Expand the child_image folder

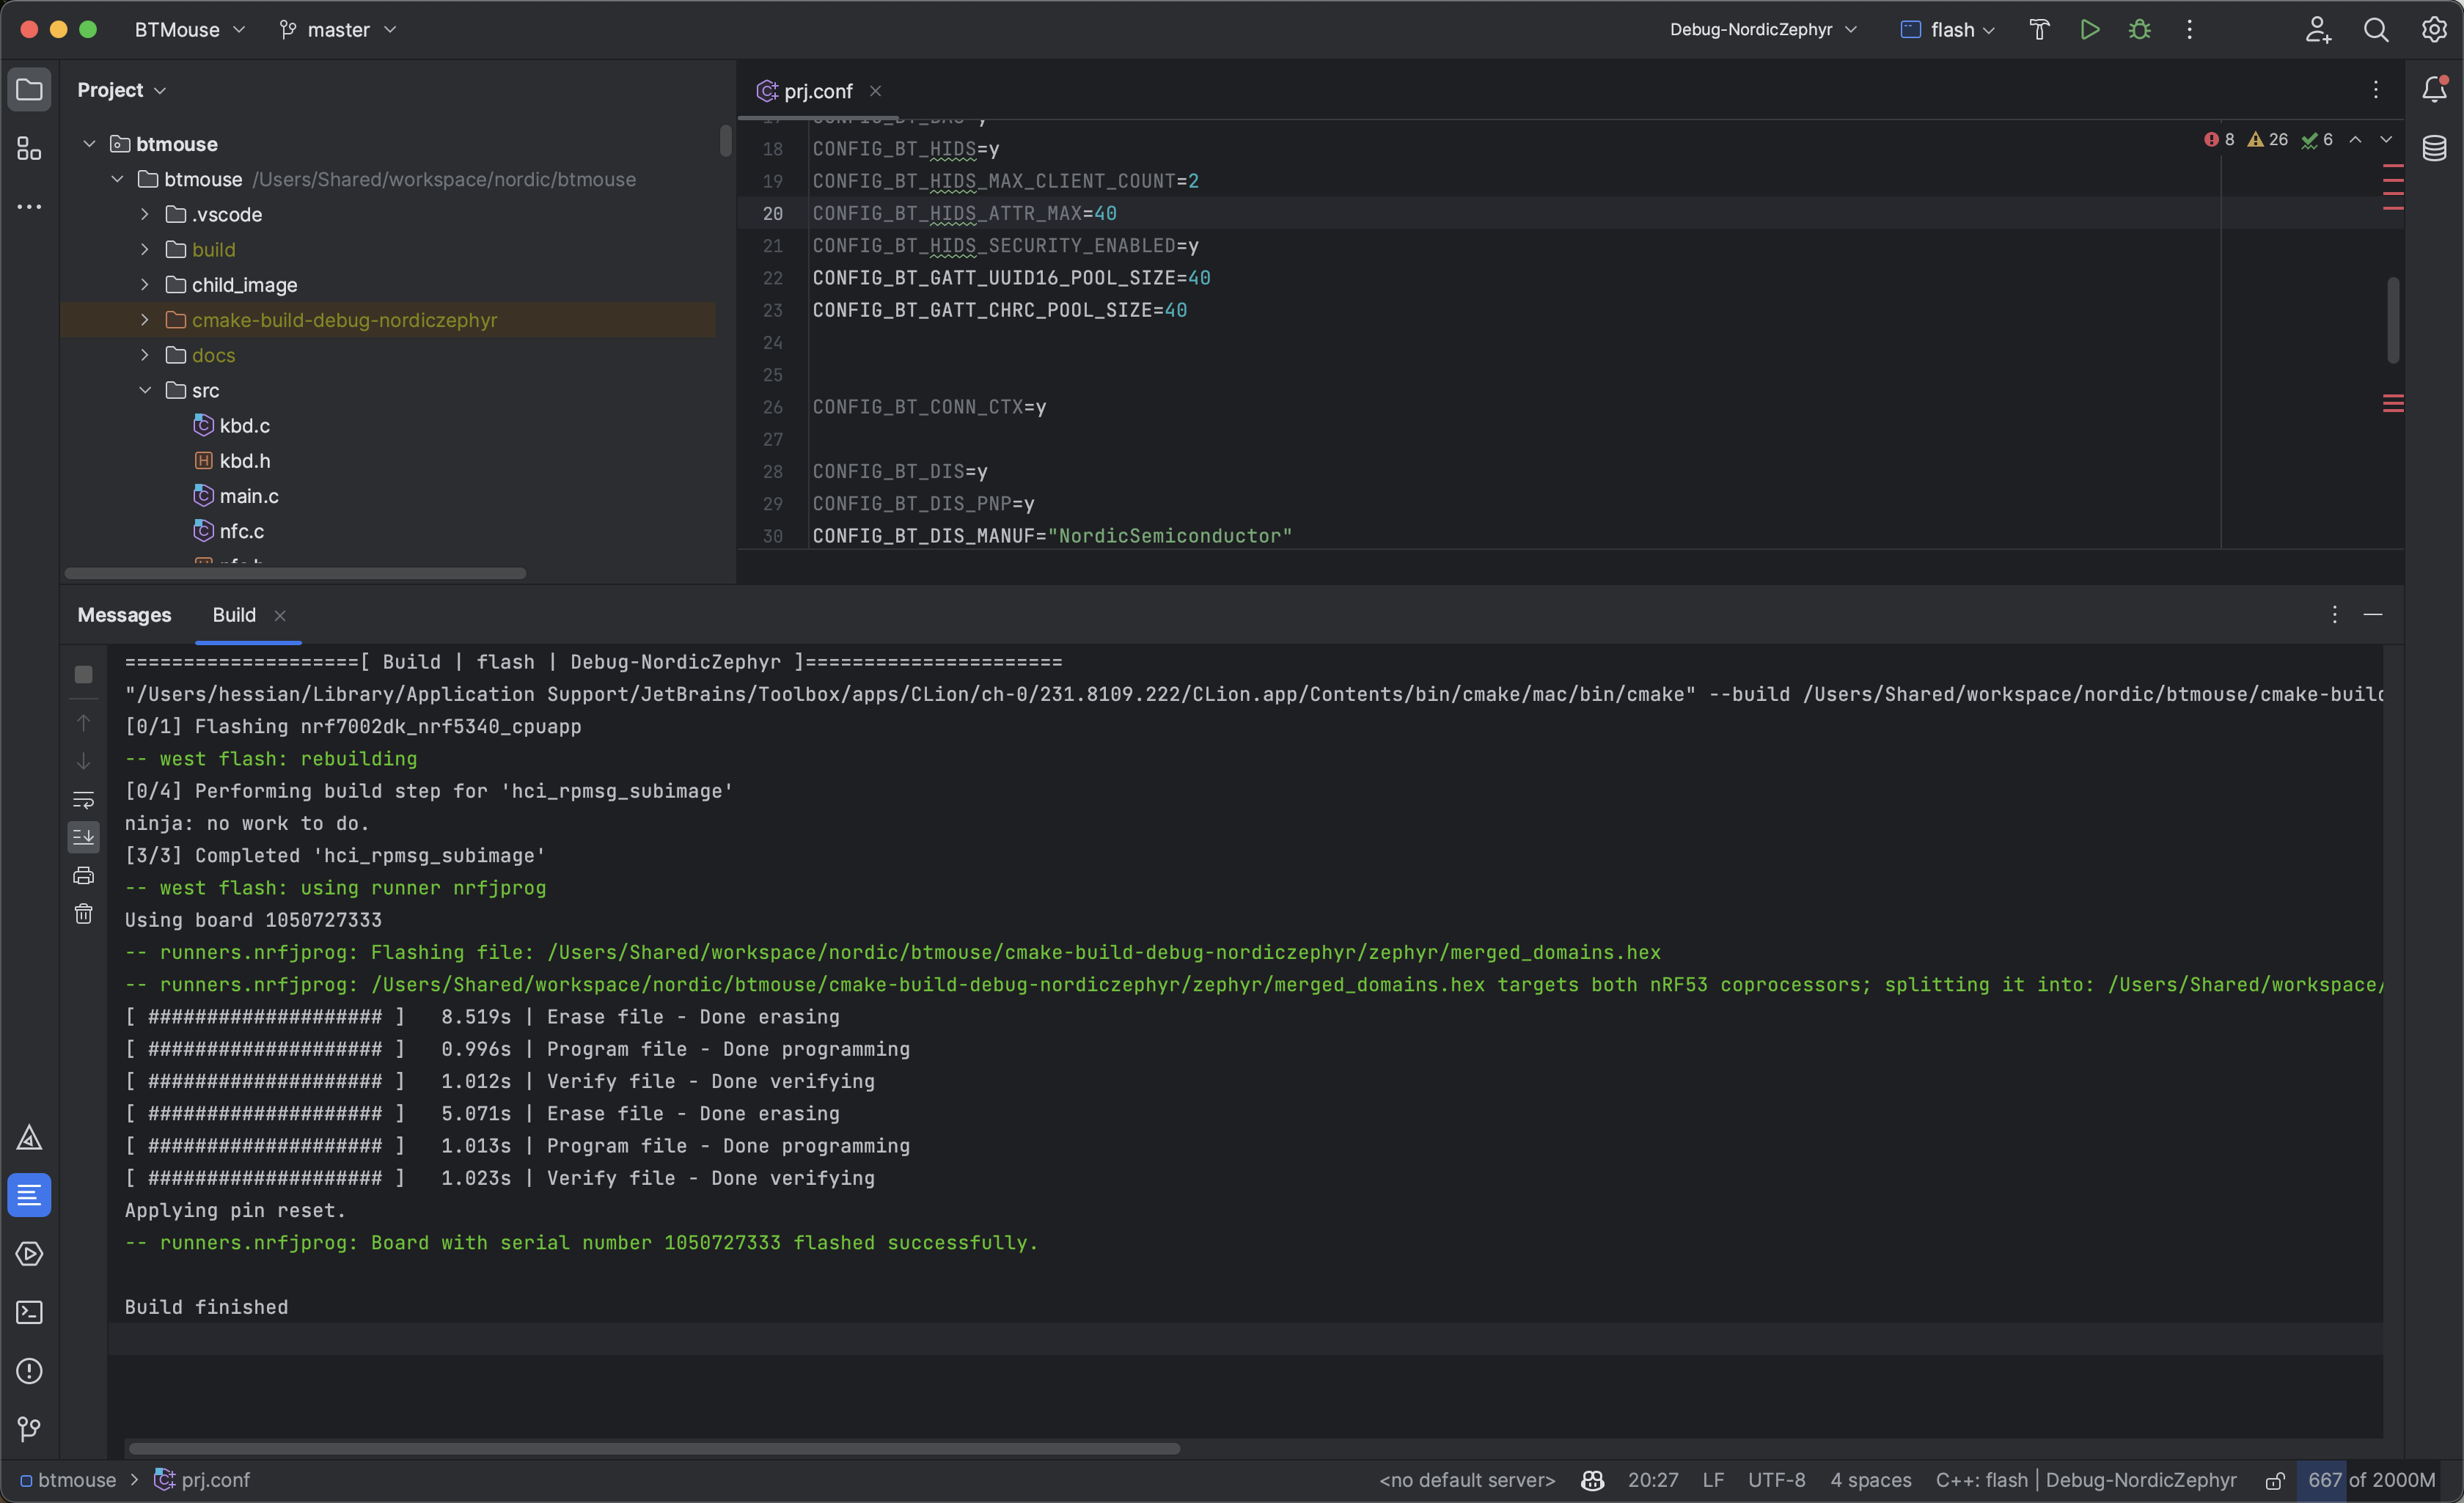point(145,285)
